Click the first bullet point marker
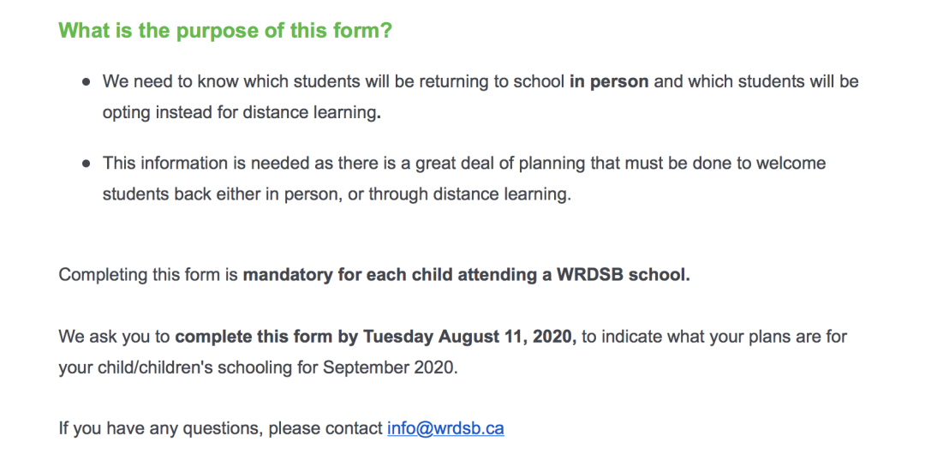The image size is (925, 454). click(x=87, y=82)
